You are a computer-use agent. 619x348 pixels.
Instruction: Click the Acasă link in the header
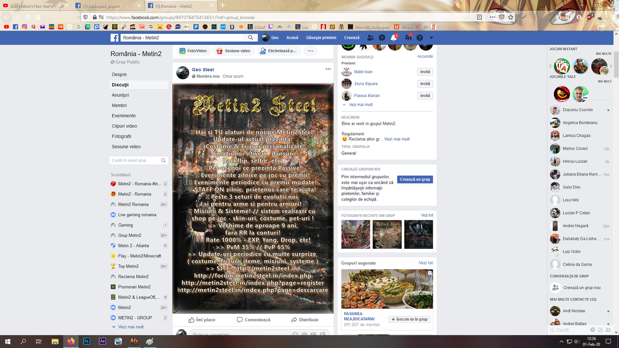coord(292,38)
